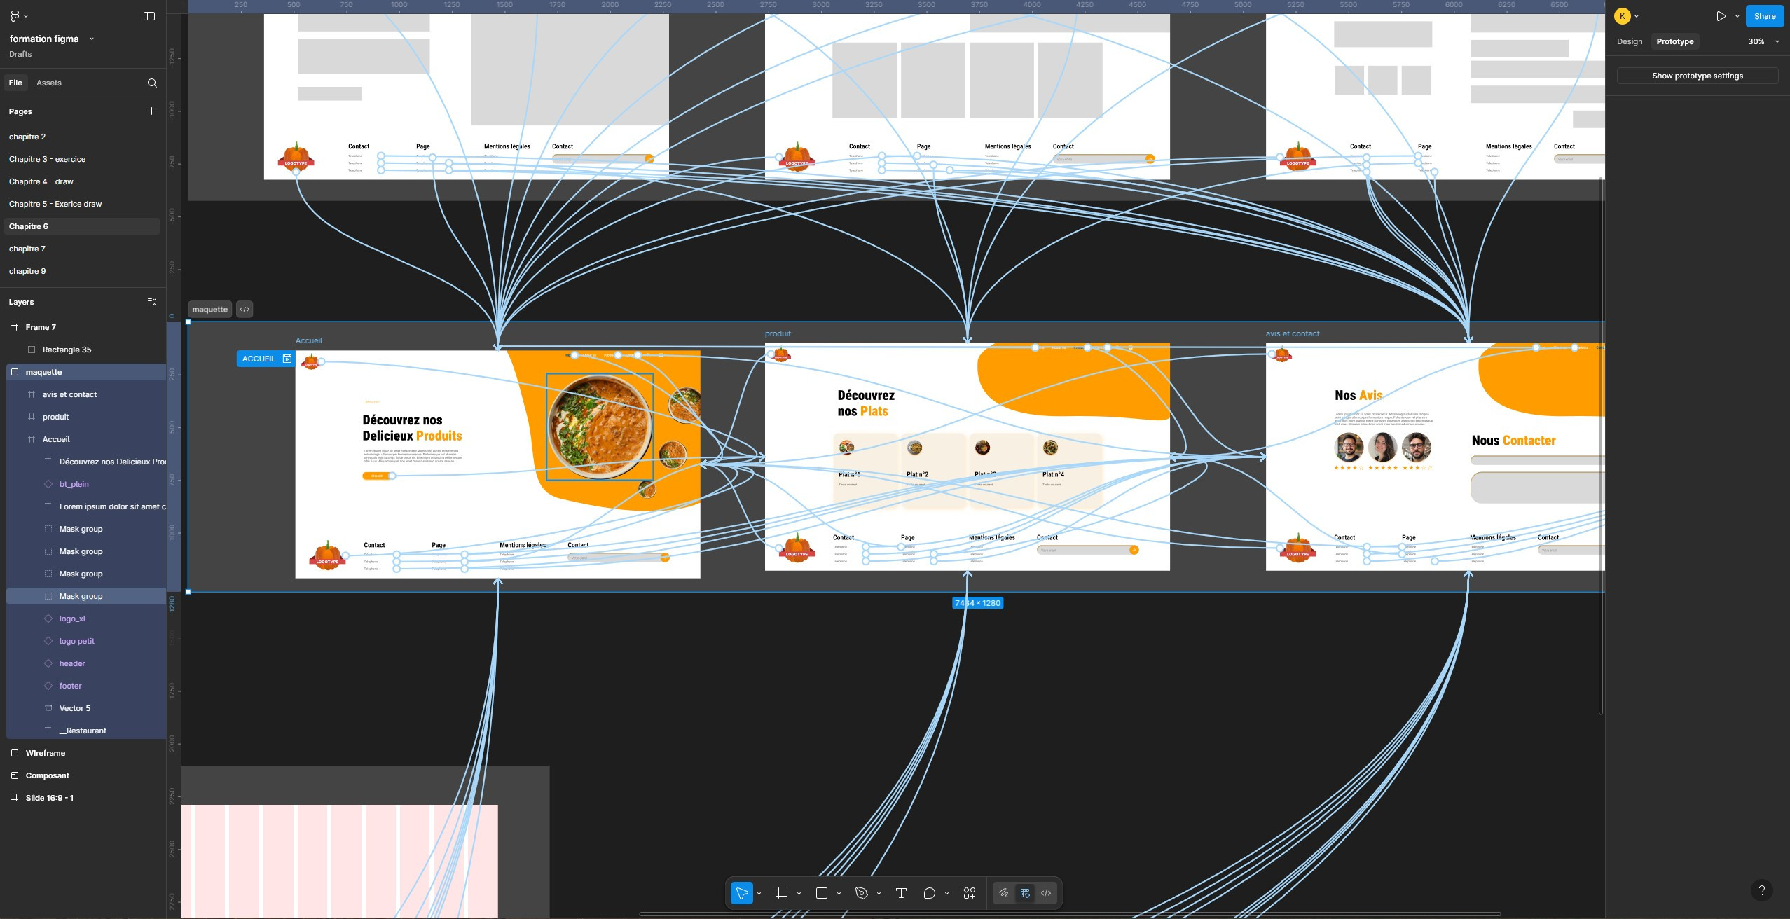This screenshot has width=1790, height=919.
Task: Collapse all layers with Layers header icon
Action: click(x=151, y=302)
